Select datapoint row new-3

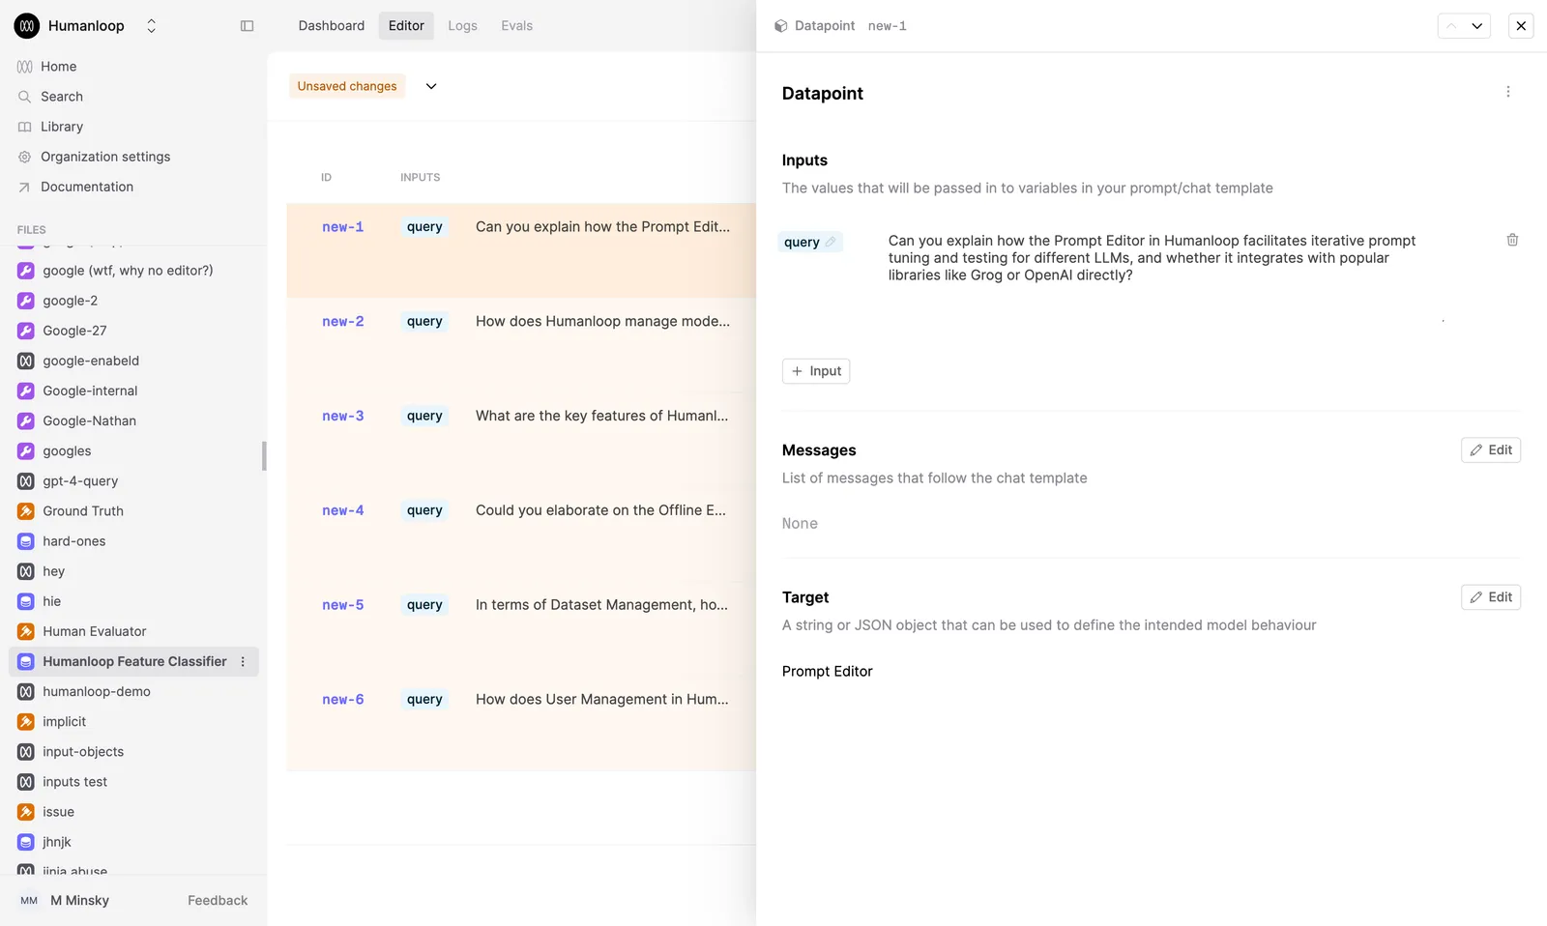(x=521, y=440)
